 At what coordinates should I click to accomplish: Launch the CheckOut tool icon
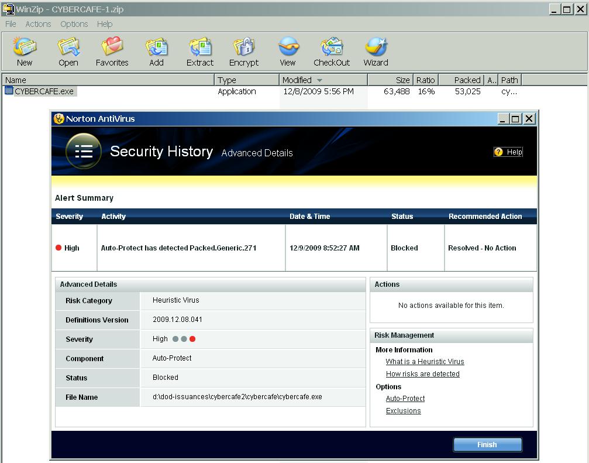click(x=332, y=51)
